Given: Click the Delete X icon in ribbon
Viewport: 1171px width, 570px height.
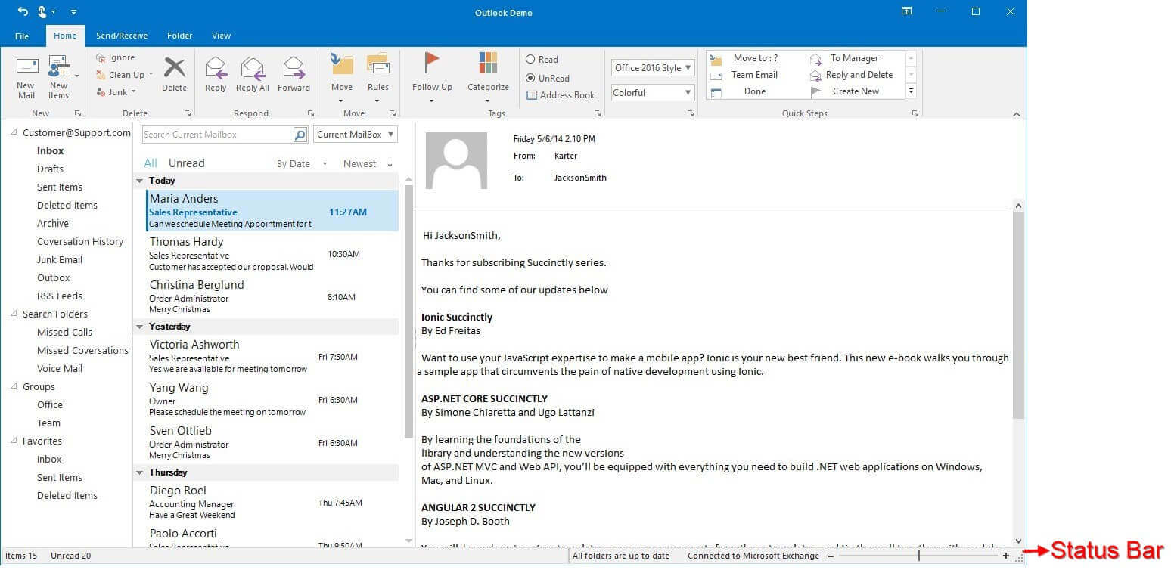Looking at the screenshot, I should tap(174, 68).
